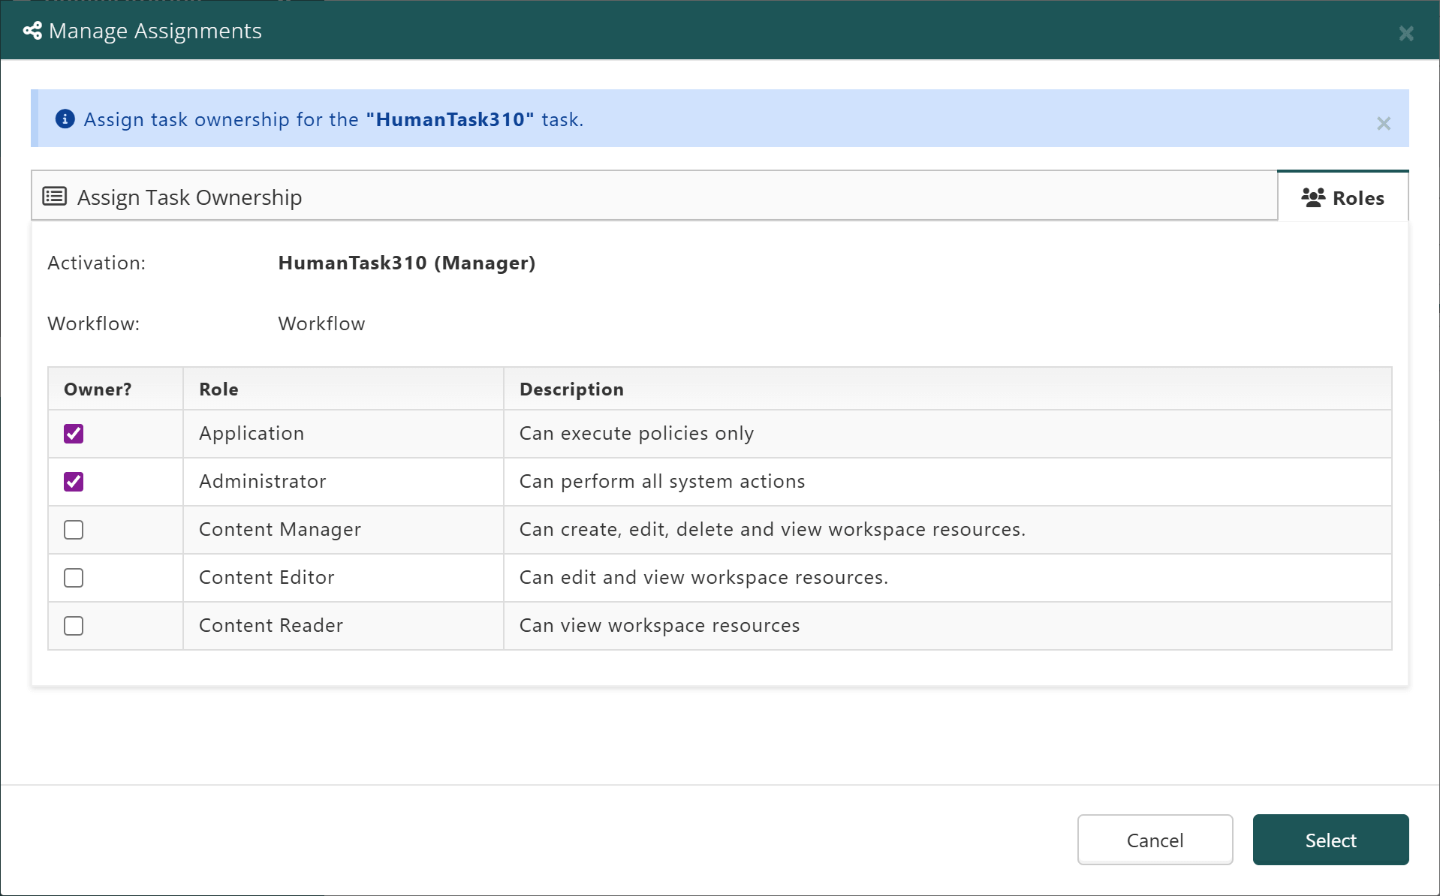Click the users icon on Roles tab
The width and height of the screenshot is (1440, 896).
(x=1313, y=197)
